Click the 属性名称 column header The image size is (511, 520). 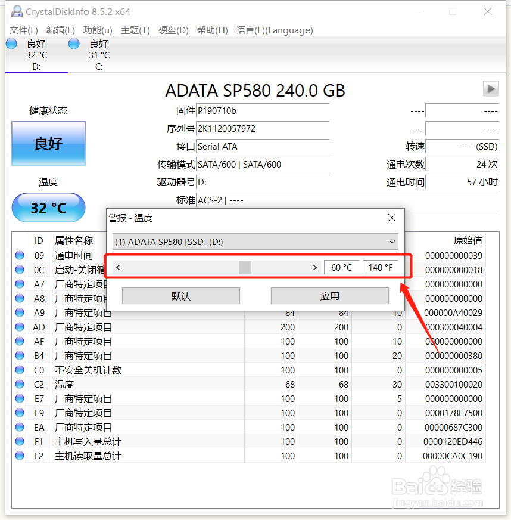[x=74, y=240]
